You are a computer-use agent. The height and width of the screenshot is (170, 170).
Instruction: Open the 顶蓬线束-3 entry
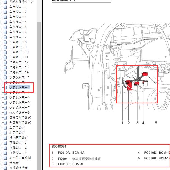coord(18,153)
